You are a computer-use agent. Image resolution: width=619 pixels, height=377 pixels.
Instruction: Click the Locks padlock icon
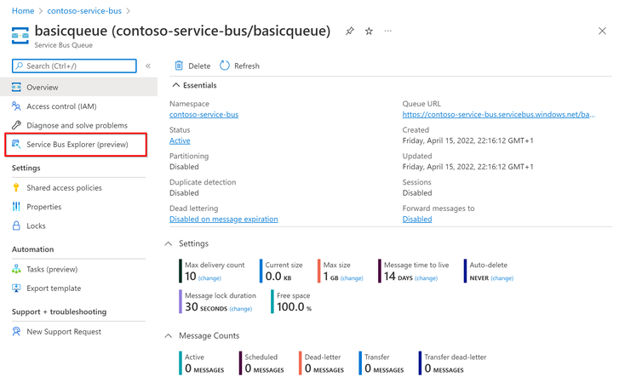click(x=16, y=226)
